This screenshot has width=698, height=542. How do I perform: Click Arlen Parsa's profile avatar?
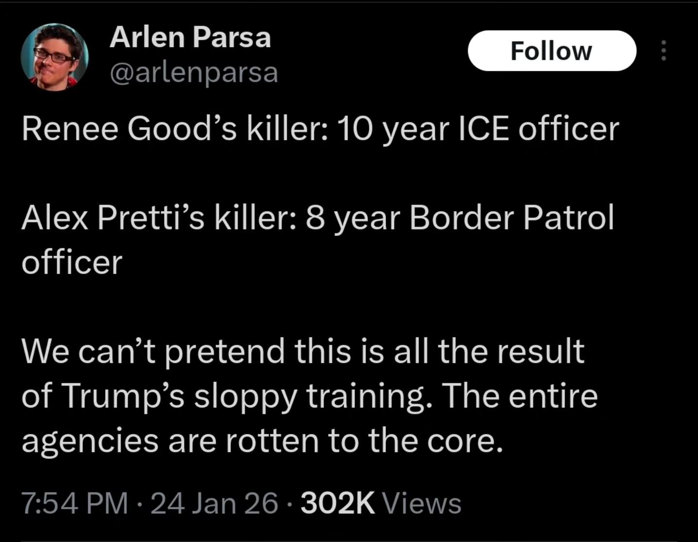coord(54,57)
